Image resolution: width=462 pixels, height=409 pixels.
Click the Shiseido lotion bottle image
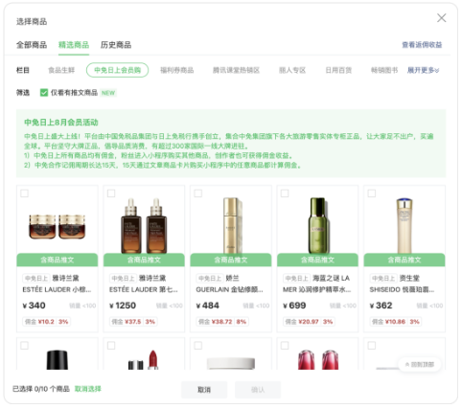(x=404, y=225)
